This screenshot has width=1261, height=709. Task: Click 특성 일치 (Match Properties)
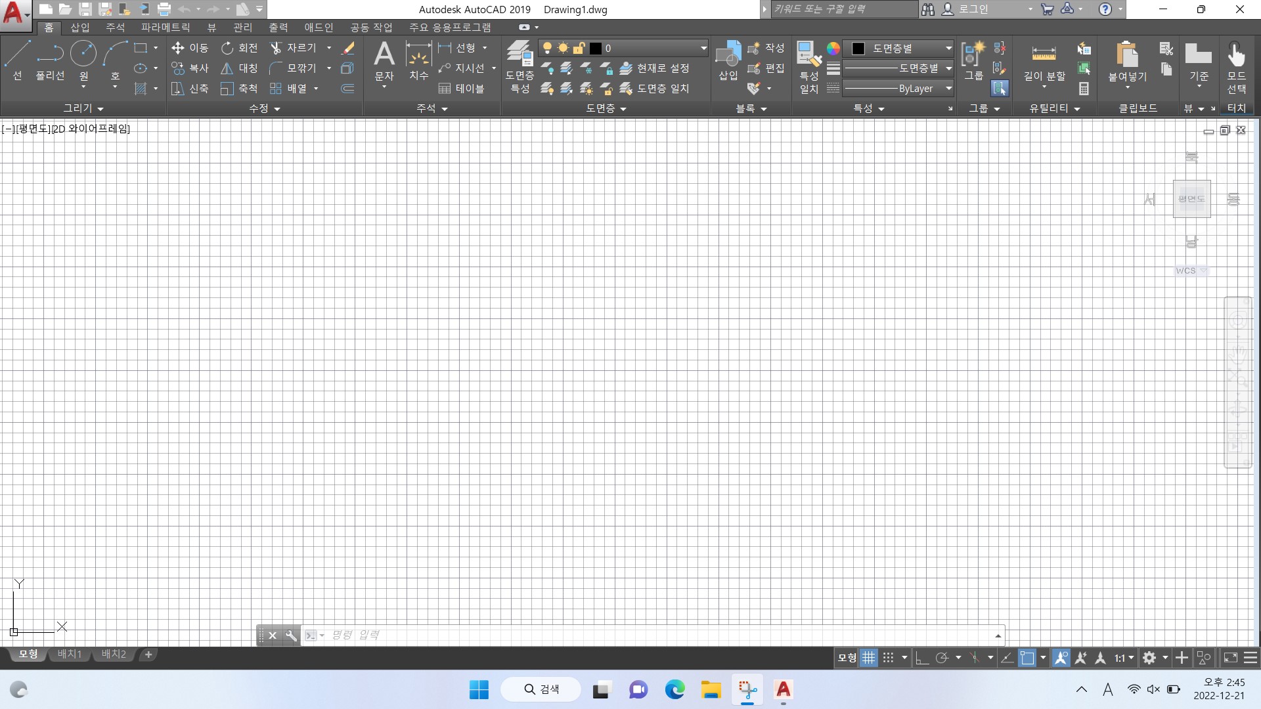809,67
